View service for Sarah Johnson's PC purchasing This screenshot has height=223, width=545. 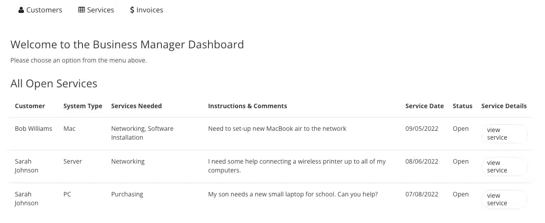(x=504, y=200)
